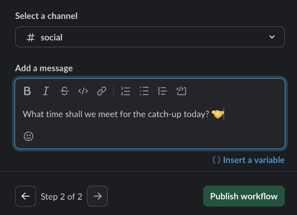Apply strikethrough formatting
Viewport: 297px width, 215px height.
click(64, 91)
